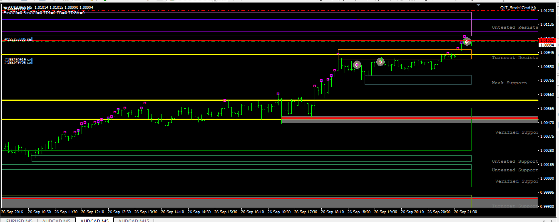Click the pink swing marker above 15:30 candle

pos(225,100)
